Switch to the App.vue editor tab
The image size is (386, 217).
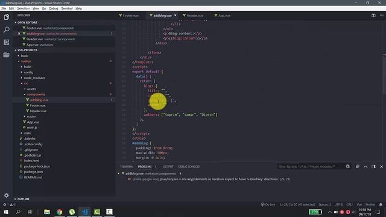pyautogui.click(x=224, y=16)
